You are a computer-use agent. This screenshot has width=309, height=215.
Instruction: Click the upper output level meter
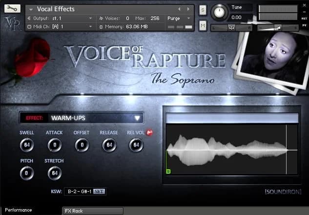point(278,9)
